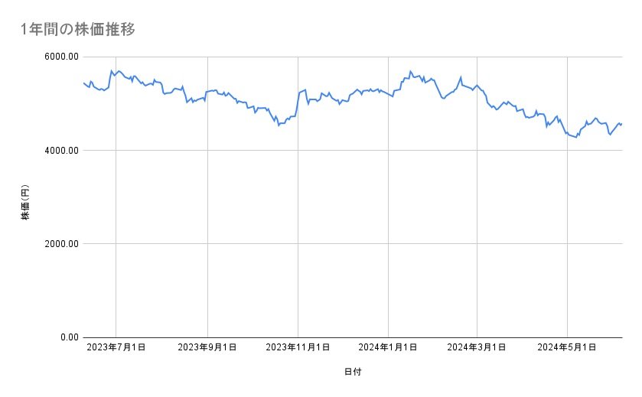Click the 4000.00 y-axis label
The width and height of the screenshot is (642, 397).
(x=60, y=151)
